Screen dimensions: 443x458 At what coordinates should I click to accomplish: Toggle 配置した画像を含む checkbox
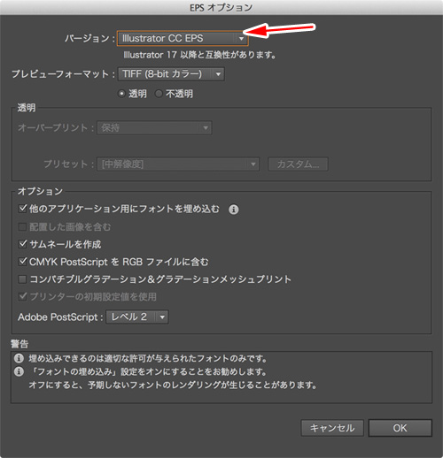click(22, 226)
